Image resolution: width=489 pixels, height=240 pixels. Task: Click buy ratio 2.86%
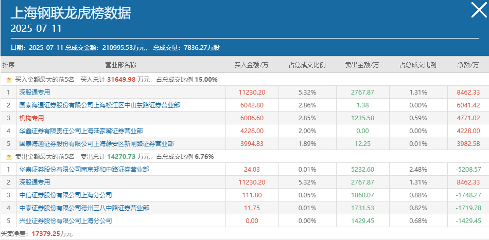[x=307, y=105]
